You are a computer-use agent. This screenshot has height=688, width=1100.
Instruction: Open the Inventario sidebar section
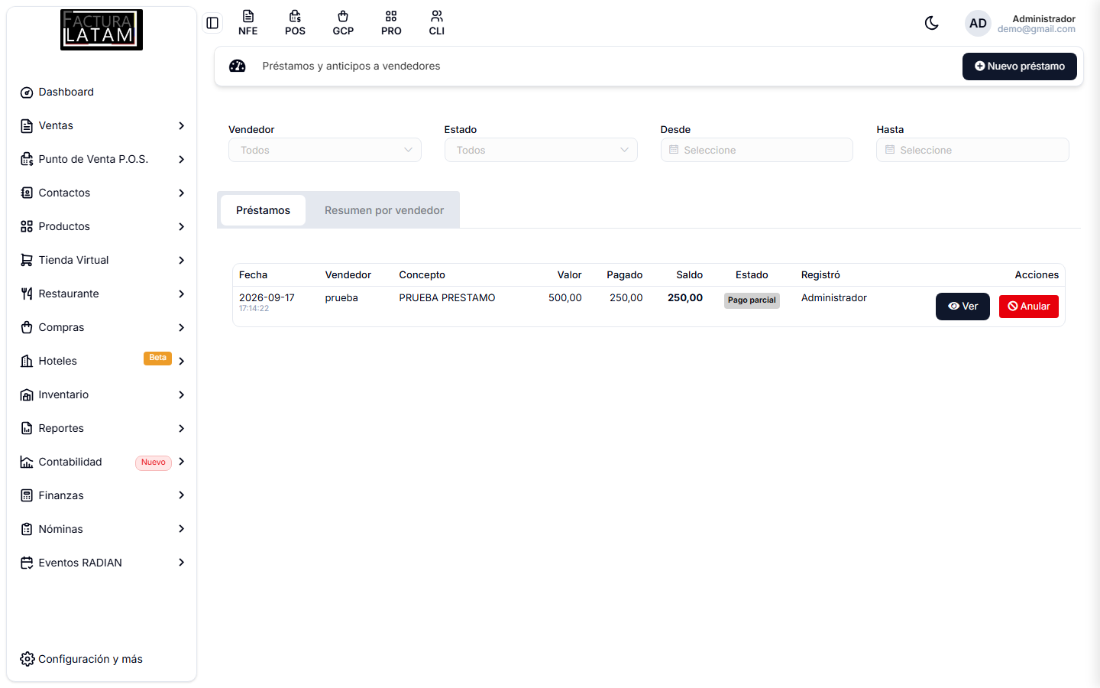(102, 394)
